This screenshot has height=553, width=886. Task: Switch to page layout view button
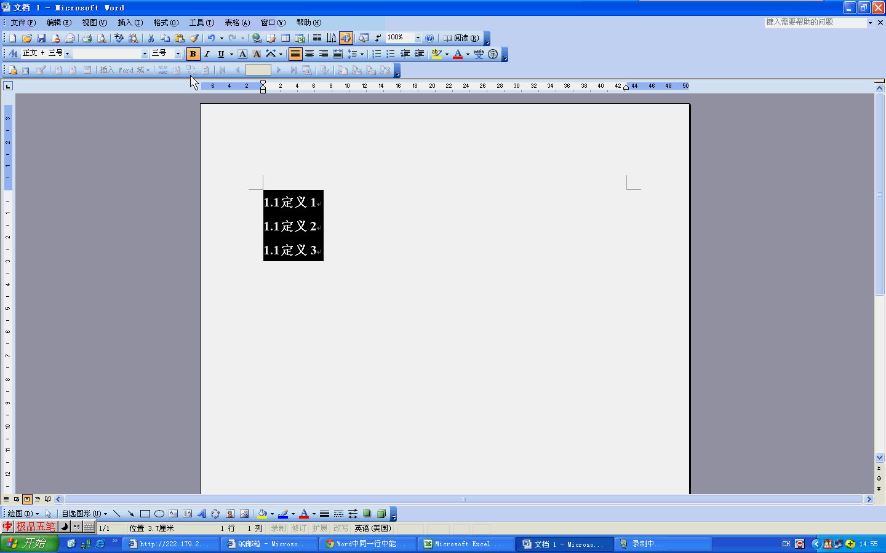point(27,499)
